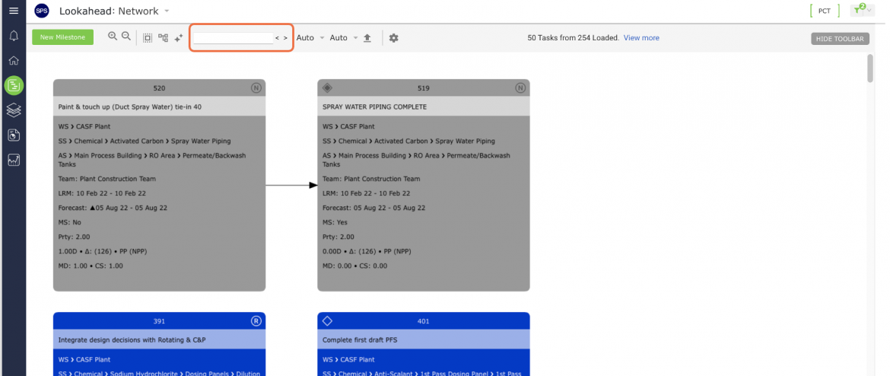Click 'Forecast: ▲05 Aug 22 - 05 Aug 22' in task 520
The image size is (890, 376).
click(x=113, y=208)
